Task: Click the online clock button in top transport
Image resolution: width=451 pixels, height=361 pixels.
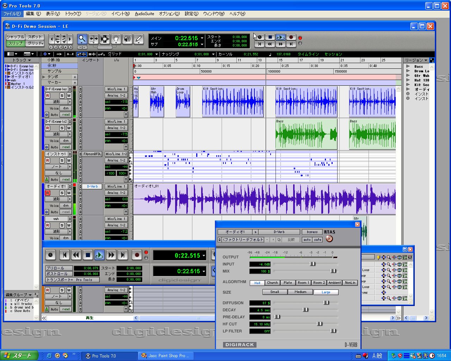Action: 260,37
